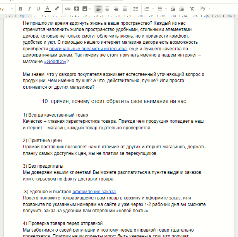This screenshot has height=237, width=238.
Task: Justify the text
Action: 125,9
